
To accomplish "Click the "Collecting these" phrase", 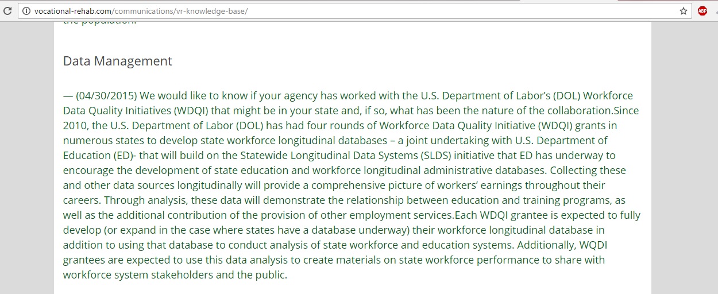I will tap(588, 171).
